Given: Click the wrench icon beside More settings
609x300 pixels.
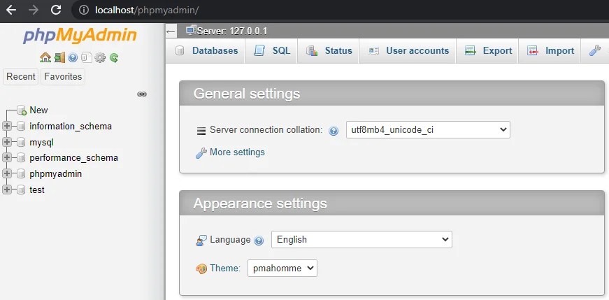Looking at the screenshot, I should (x=201, y=152).
